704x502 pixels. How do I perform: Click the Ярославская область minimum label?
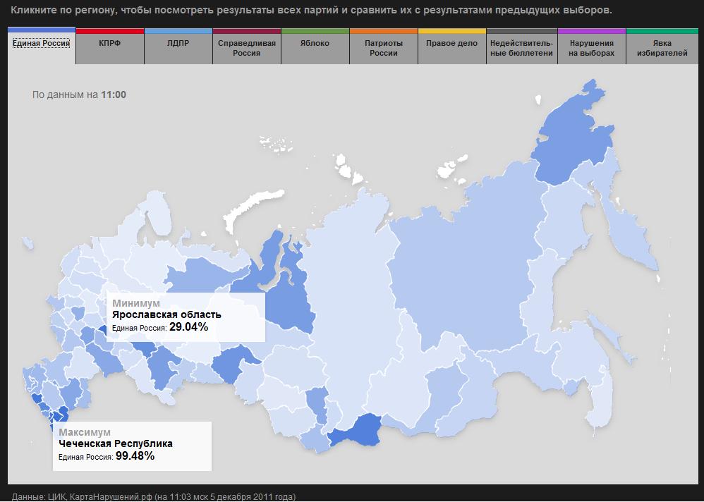pos(186,317)
